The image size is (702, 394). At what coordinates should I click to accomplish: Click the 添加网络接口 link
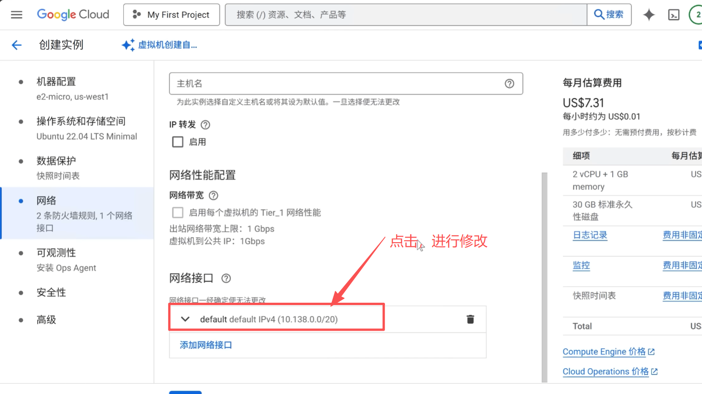pos(205,345)
